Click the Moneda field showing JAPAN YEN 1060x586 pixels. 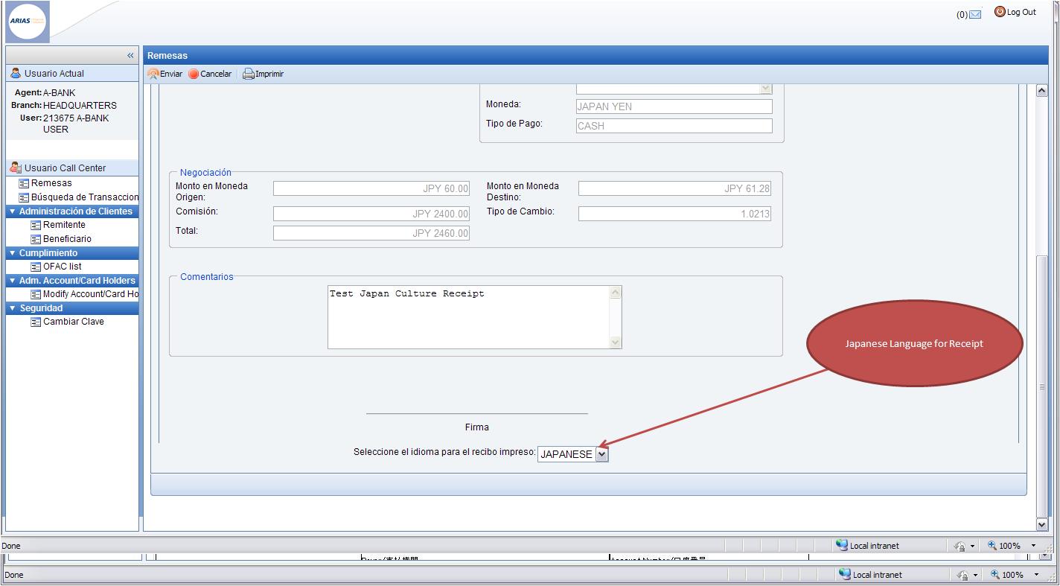[674, 106]
